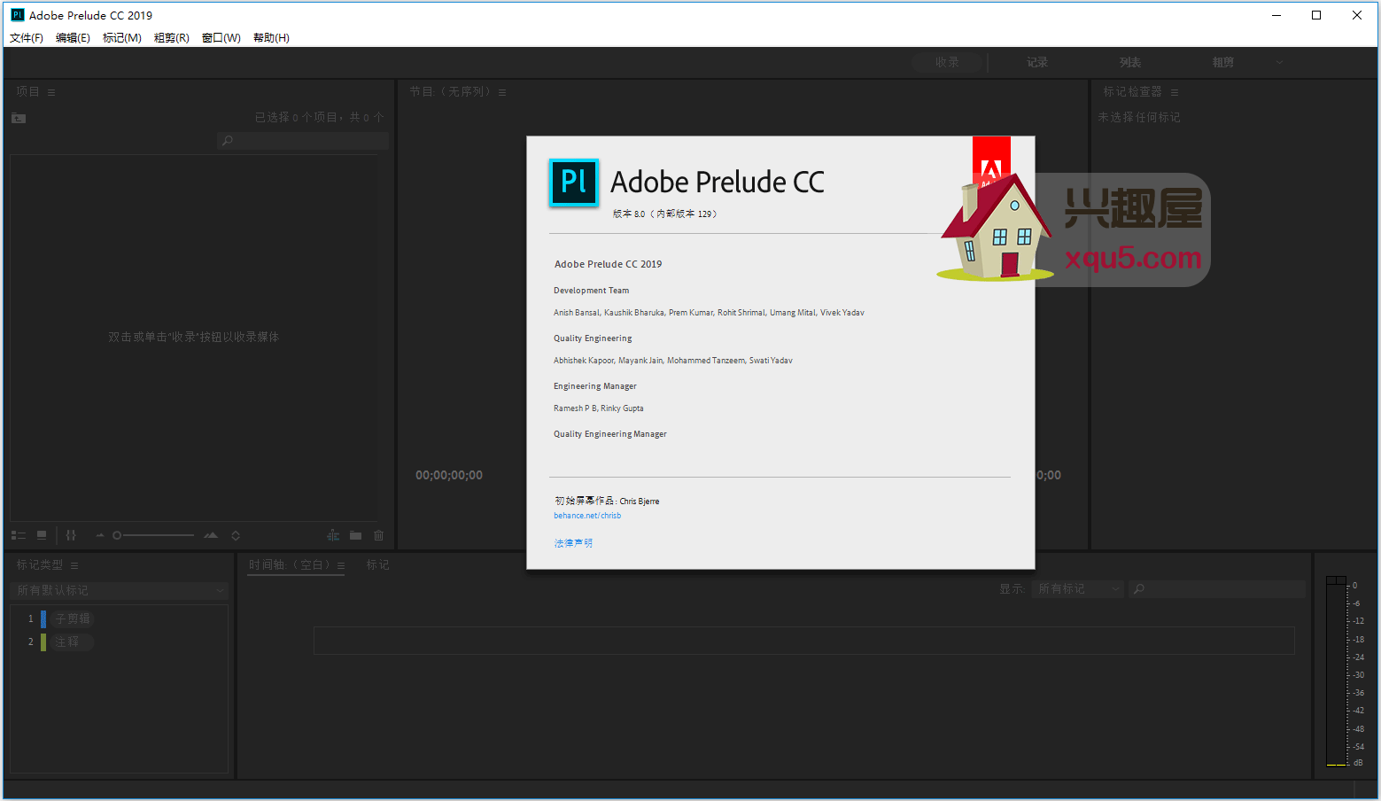Open the 文件(F) menu
Viewport: 1381px width, 801px height.
(27, 38)
